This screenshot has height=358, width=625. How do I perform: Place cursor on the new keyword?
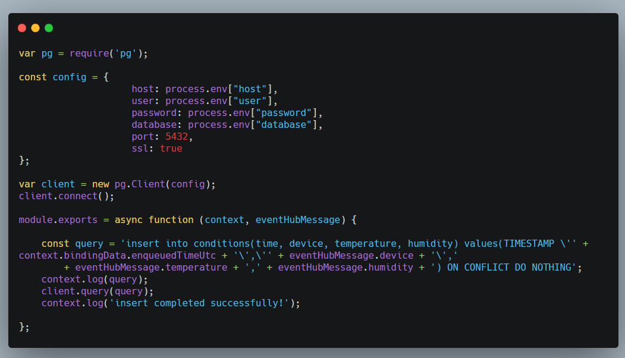pos(100,184)
